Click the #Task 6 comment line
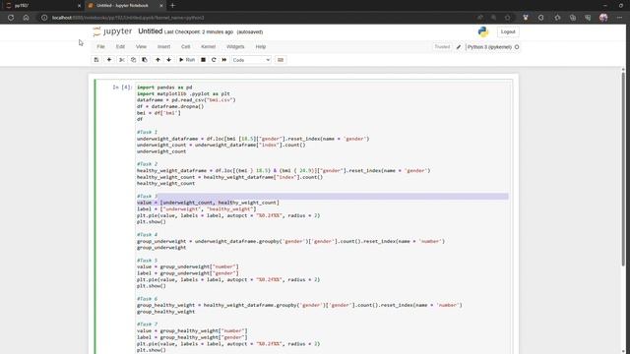This screenshot has height=354, width=630. 147,299
